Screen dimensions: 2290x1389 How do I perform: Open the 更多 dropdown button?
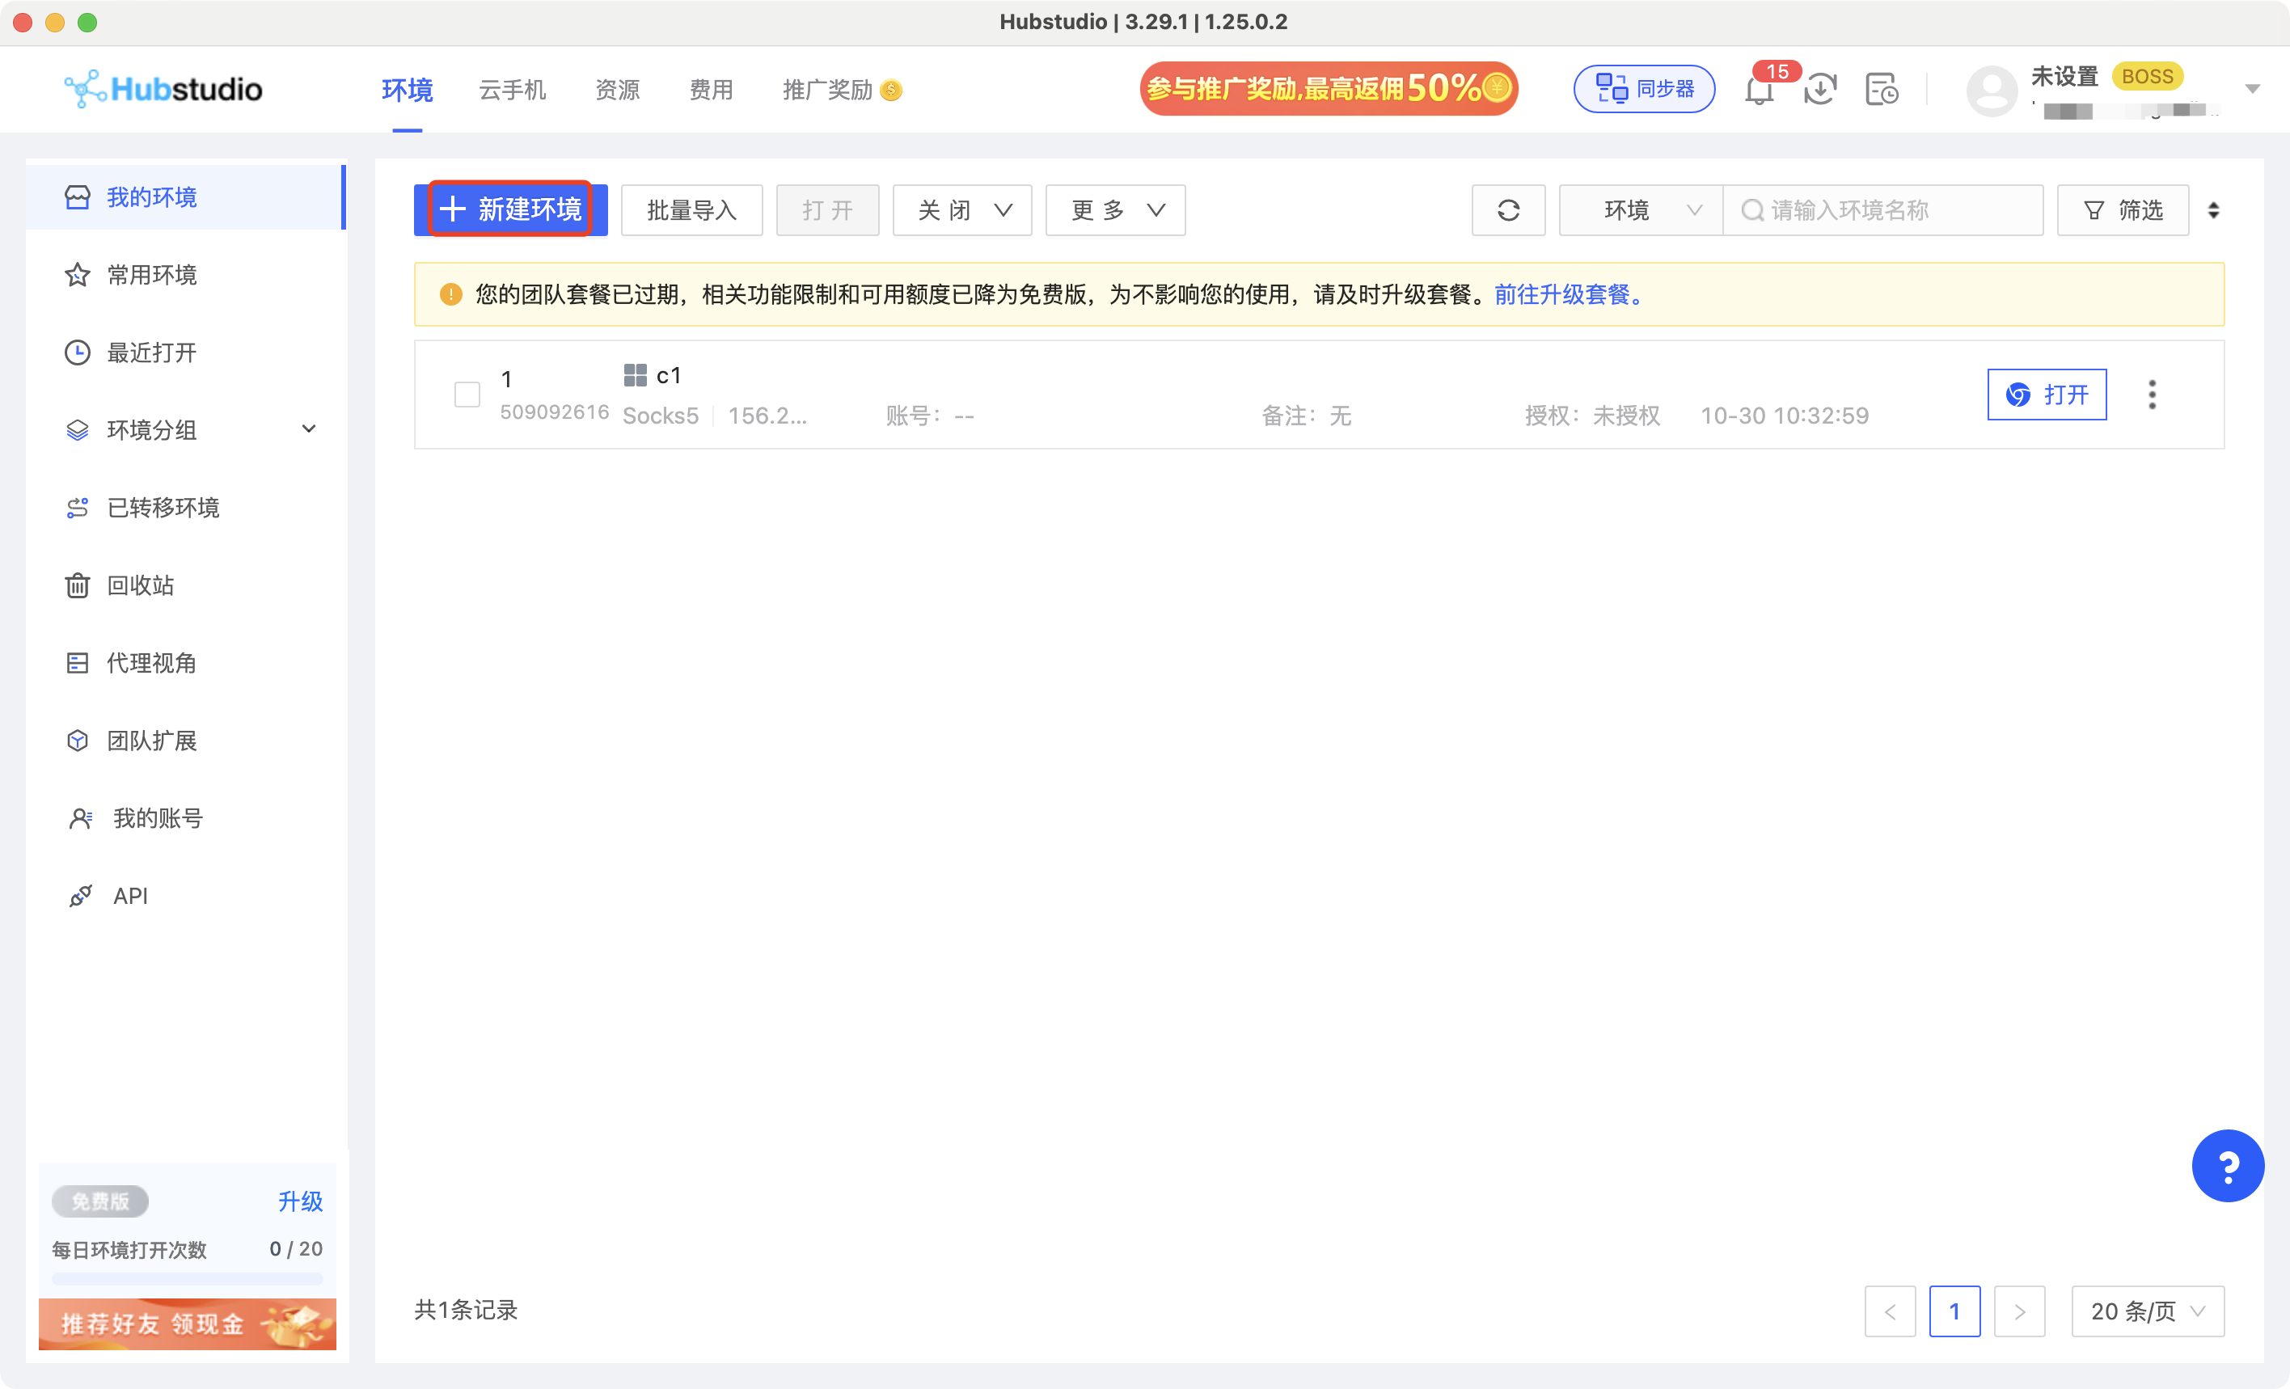(x=1115, y=210)
